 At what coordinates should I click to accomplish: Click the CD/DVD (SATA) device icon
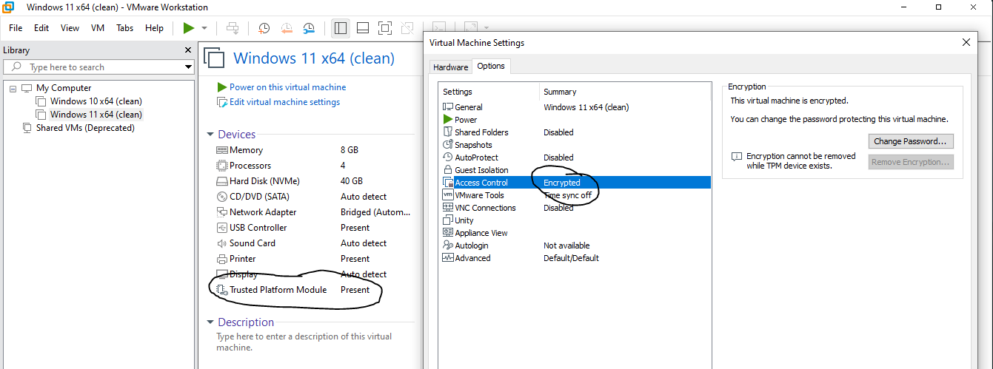pos(222,197)
